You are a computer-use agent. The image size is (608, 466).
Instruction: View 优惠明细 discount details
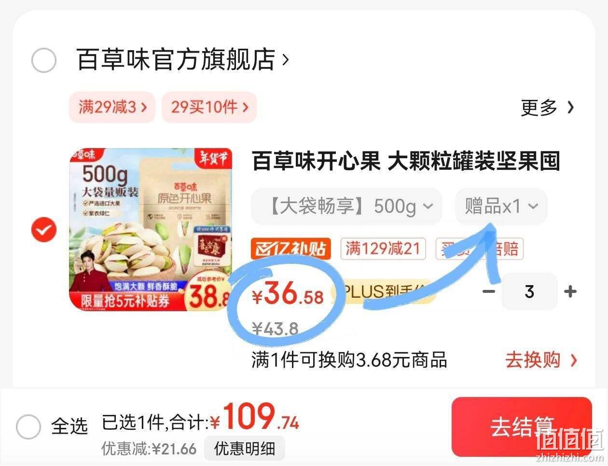tap(245, 449)
